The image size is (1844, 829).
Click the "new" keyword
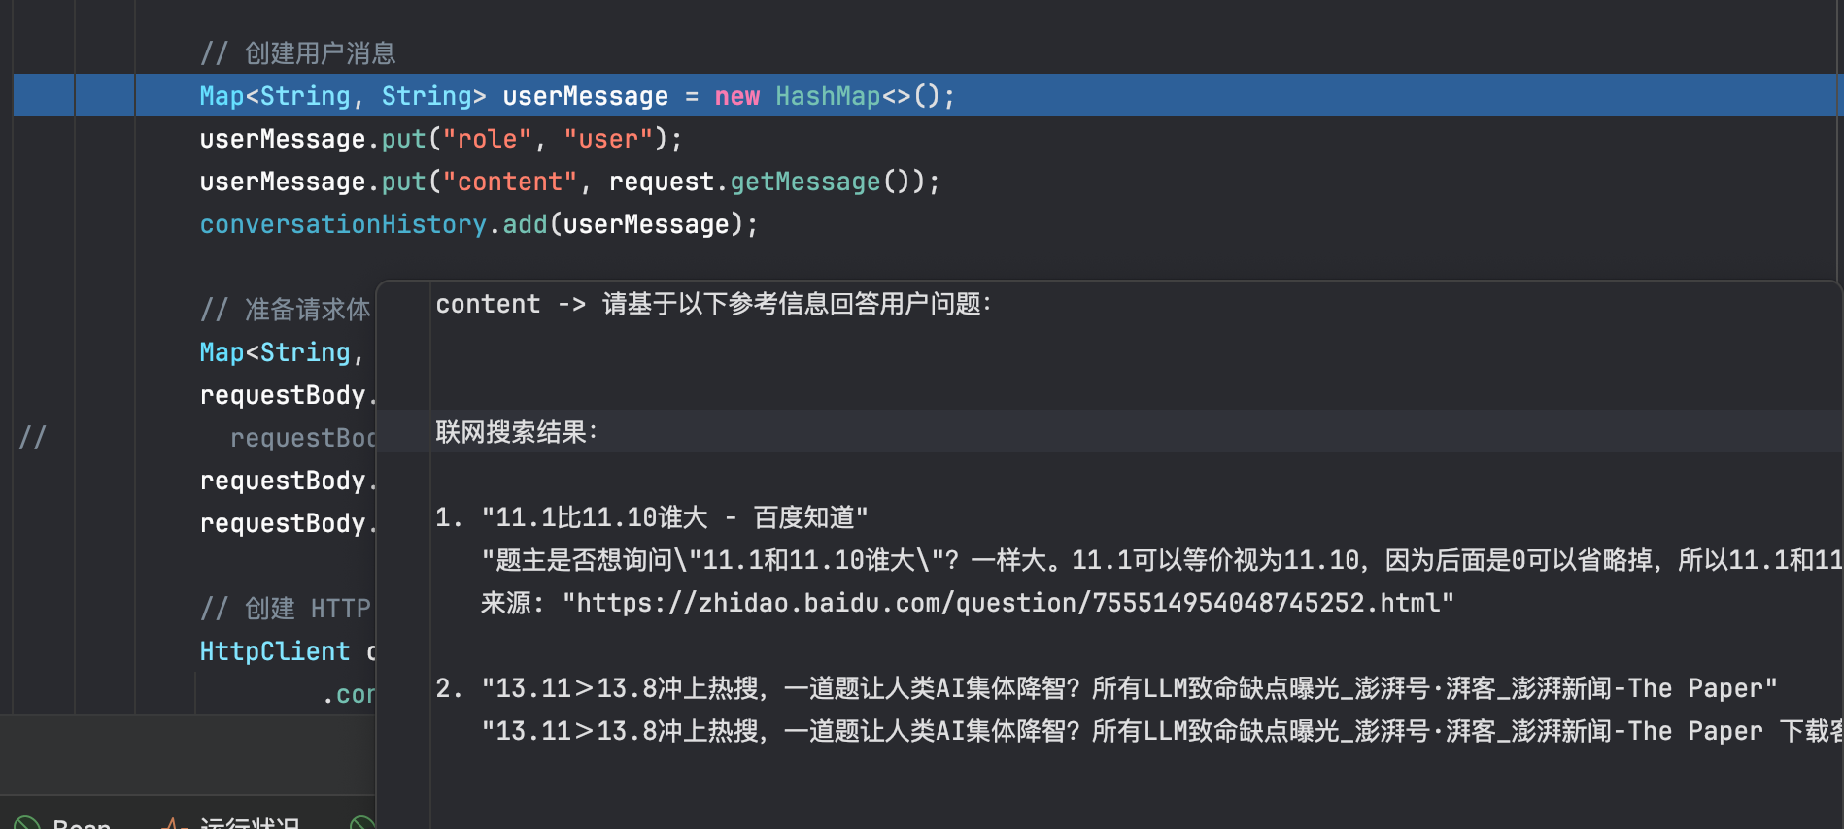736,96
